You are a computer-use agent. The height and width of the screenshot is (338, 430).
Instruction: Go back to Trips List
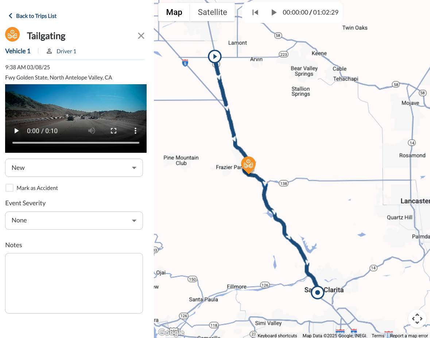(32, 16)
